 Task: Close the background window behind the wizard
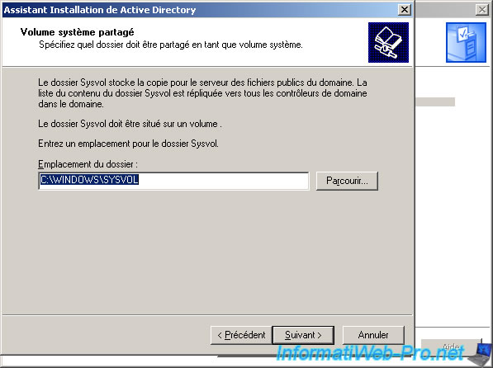point(482,10)
